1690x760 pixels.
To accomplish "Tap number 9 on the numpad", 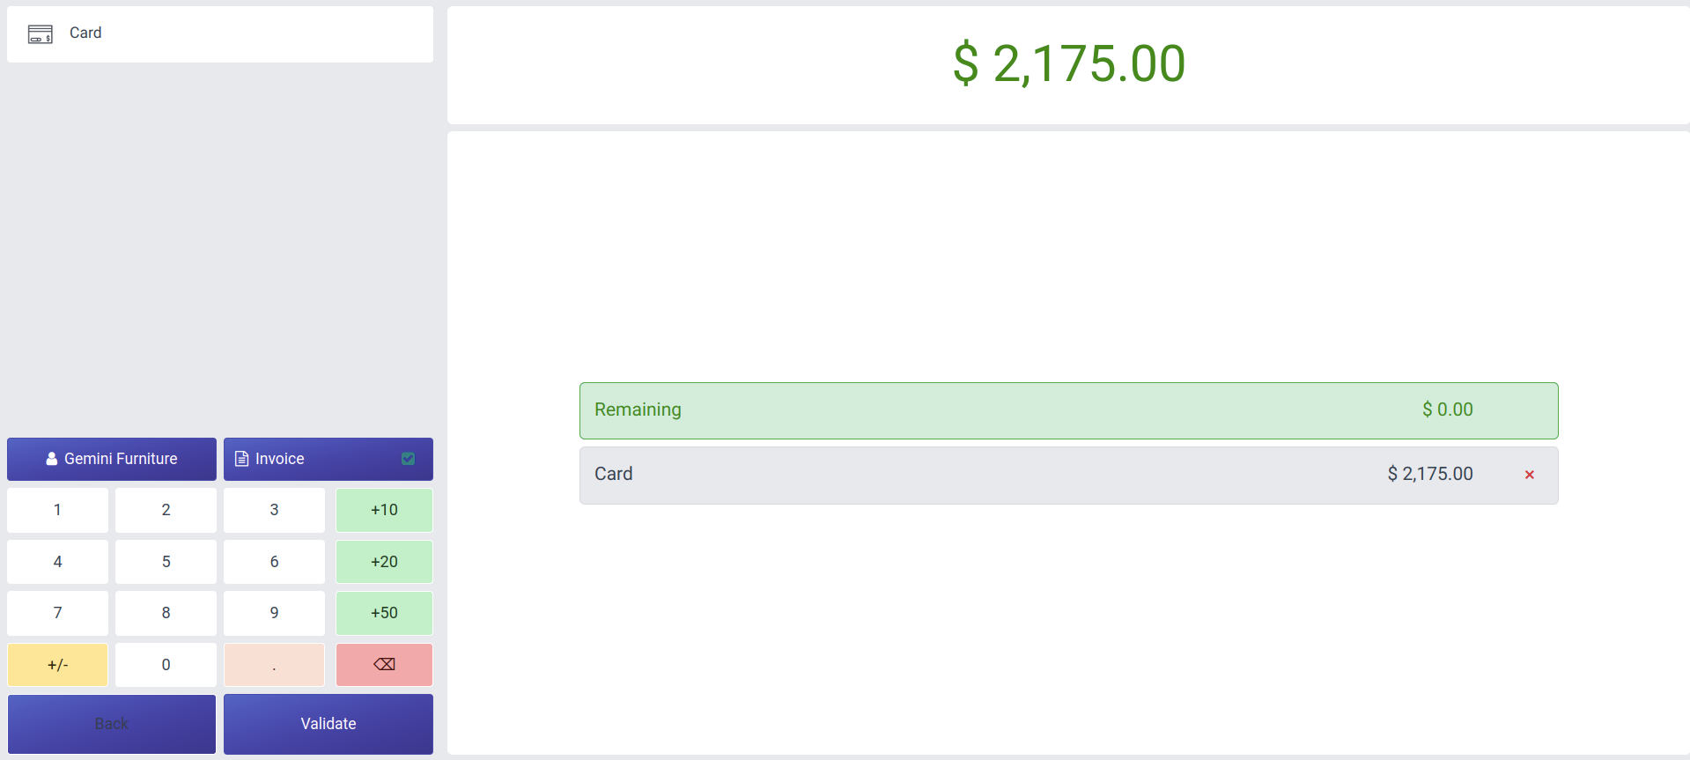I will pos(274,613).
